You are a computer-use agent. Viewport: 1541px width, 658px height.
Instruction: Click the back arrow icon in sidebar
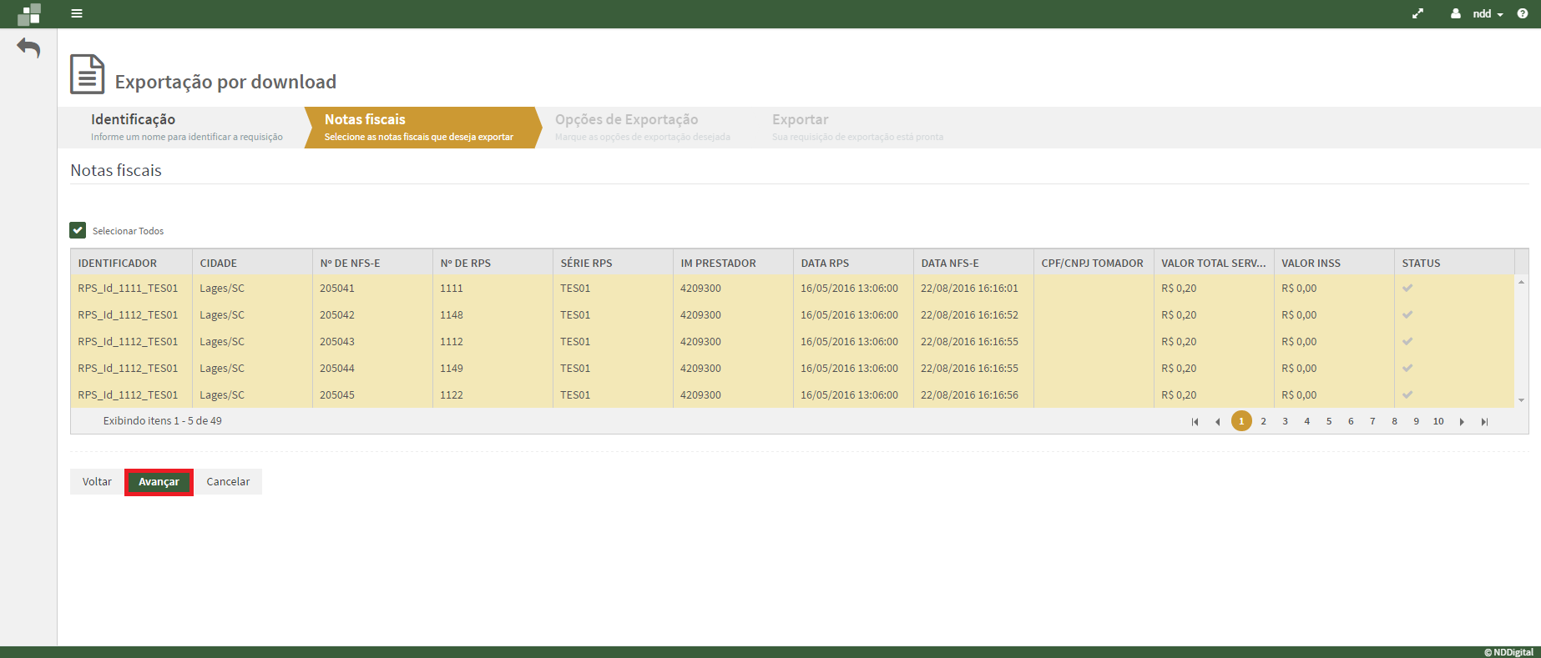28,48
